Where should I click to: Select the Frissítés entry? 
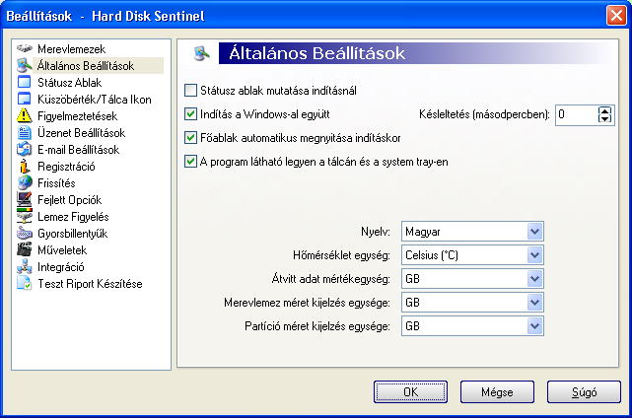tap(56, 183)
